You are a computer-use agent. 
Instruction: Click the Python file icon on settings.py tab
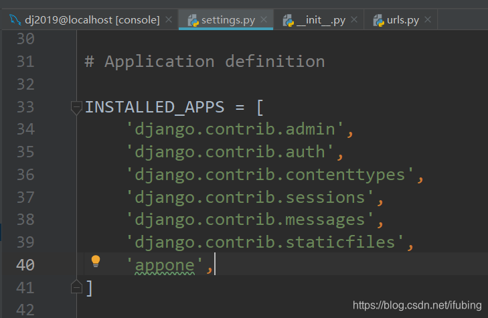point(193,20)
